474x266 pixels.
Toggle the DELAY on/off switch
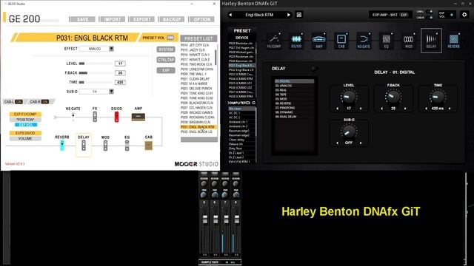314,69
